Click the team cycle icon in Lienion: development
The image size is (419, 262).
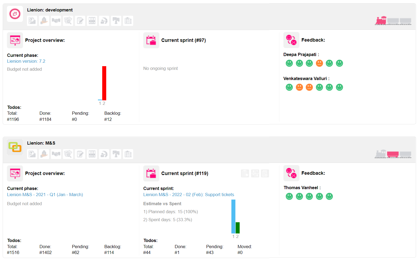104,21
